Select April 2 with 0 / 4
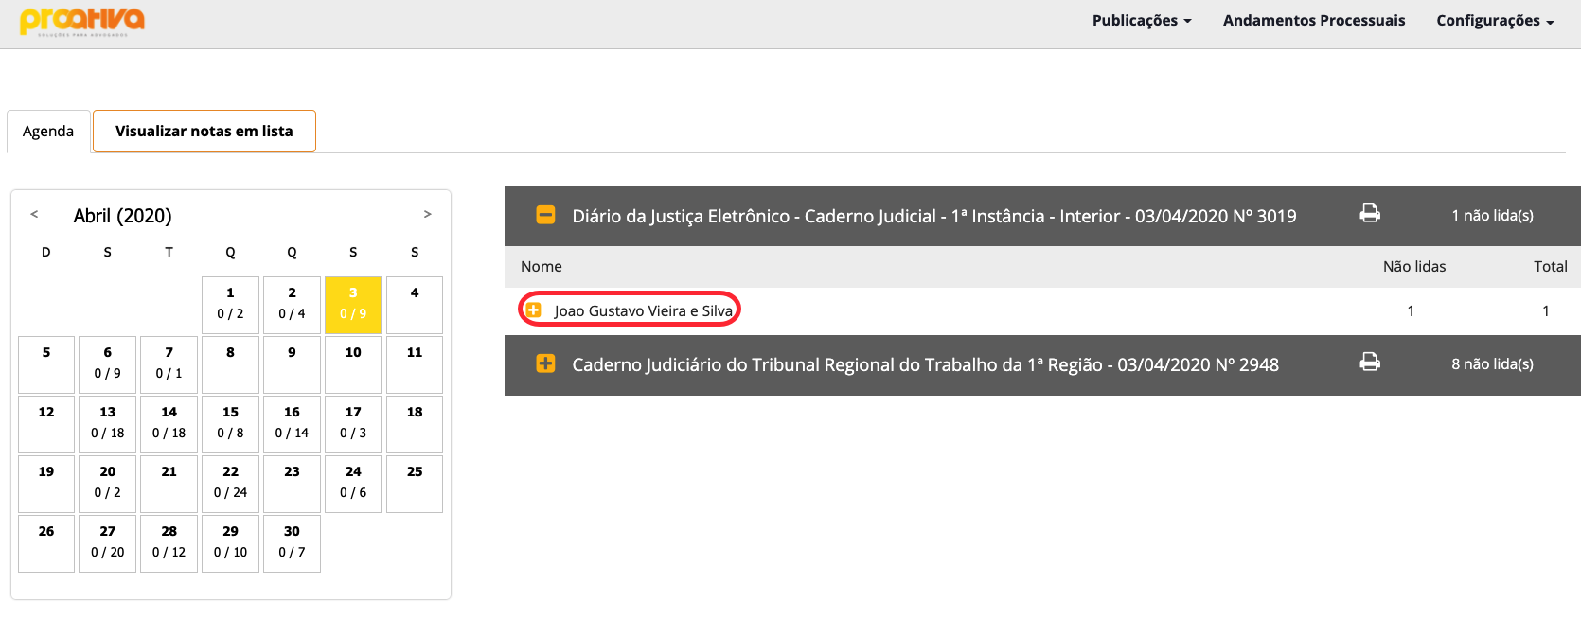Image resolution: width=1581 pixels, height=637 pixels. [x=292, y=305]
